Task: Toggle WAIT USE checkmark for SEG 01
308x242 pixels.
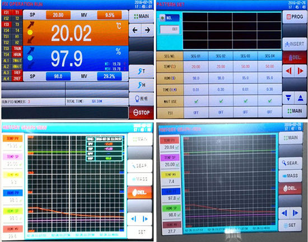Action: pos(196,101)
